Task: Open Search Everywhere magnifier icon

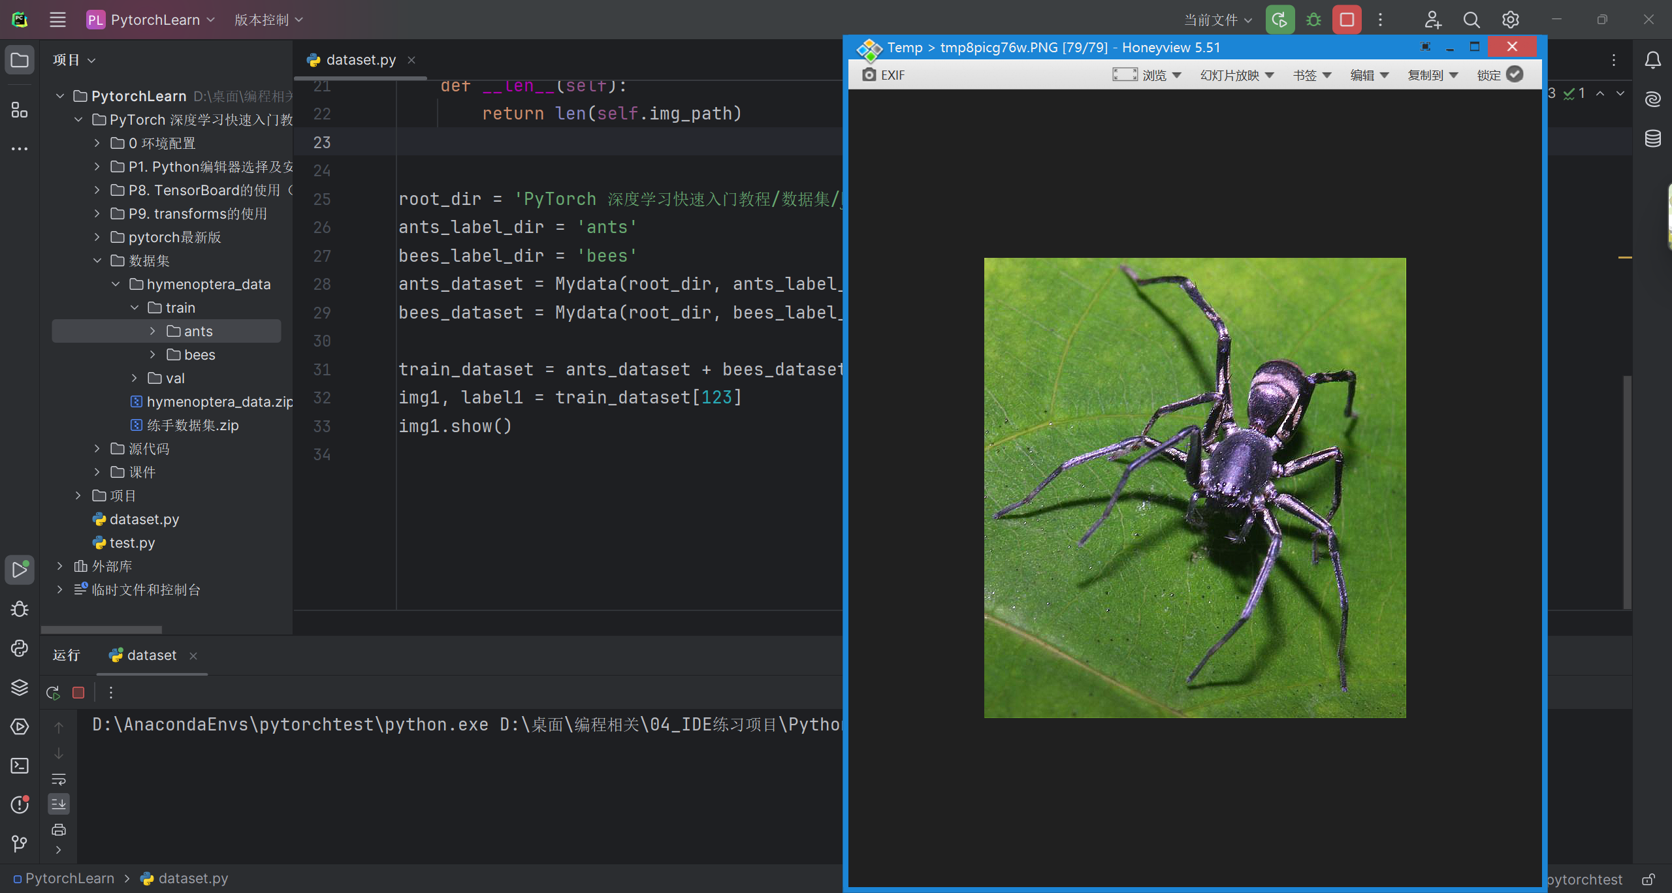Action: (x=1471, y=20)
